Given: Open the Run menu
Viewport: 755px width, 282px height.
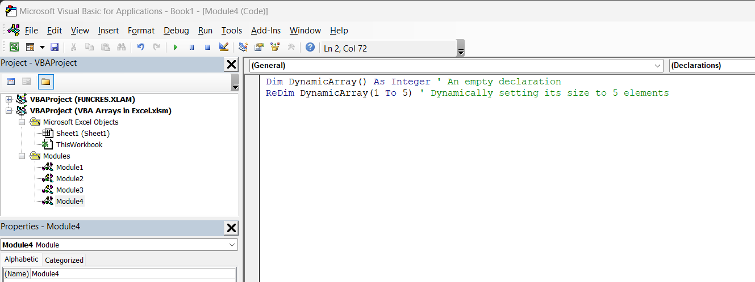Looking at the screenshot, I should [205, 31].
